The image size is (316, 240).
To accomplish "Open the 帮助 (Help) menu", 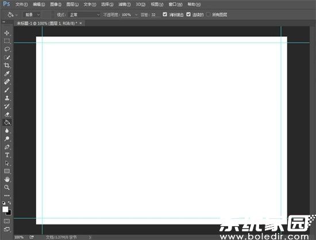I will 194,4.
